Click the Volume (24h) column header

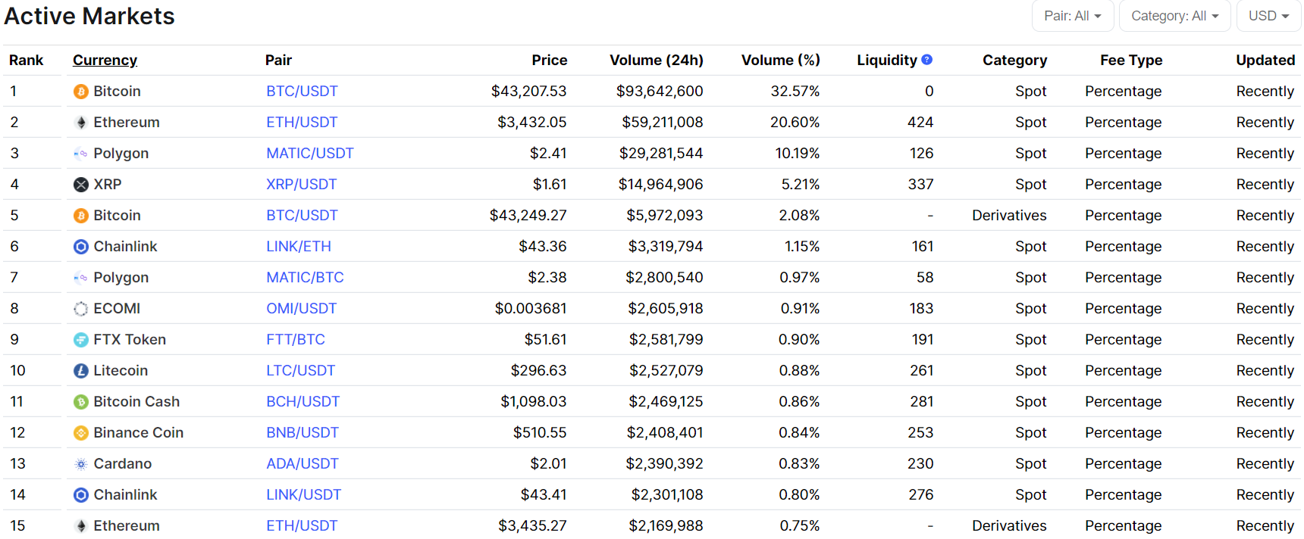(x=657, y=60)
